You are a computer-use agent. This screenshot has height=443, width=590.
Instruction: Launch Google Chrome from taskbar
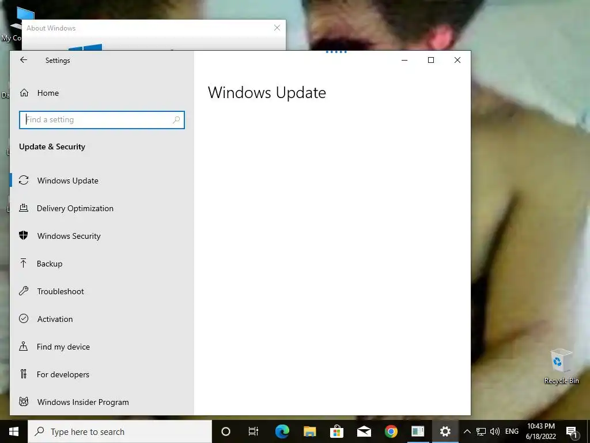pos(391,431)
